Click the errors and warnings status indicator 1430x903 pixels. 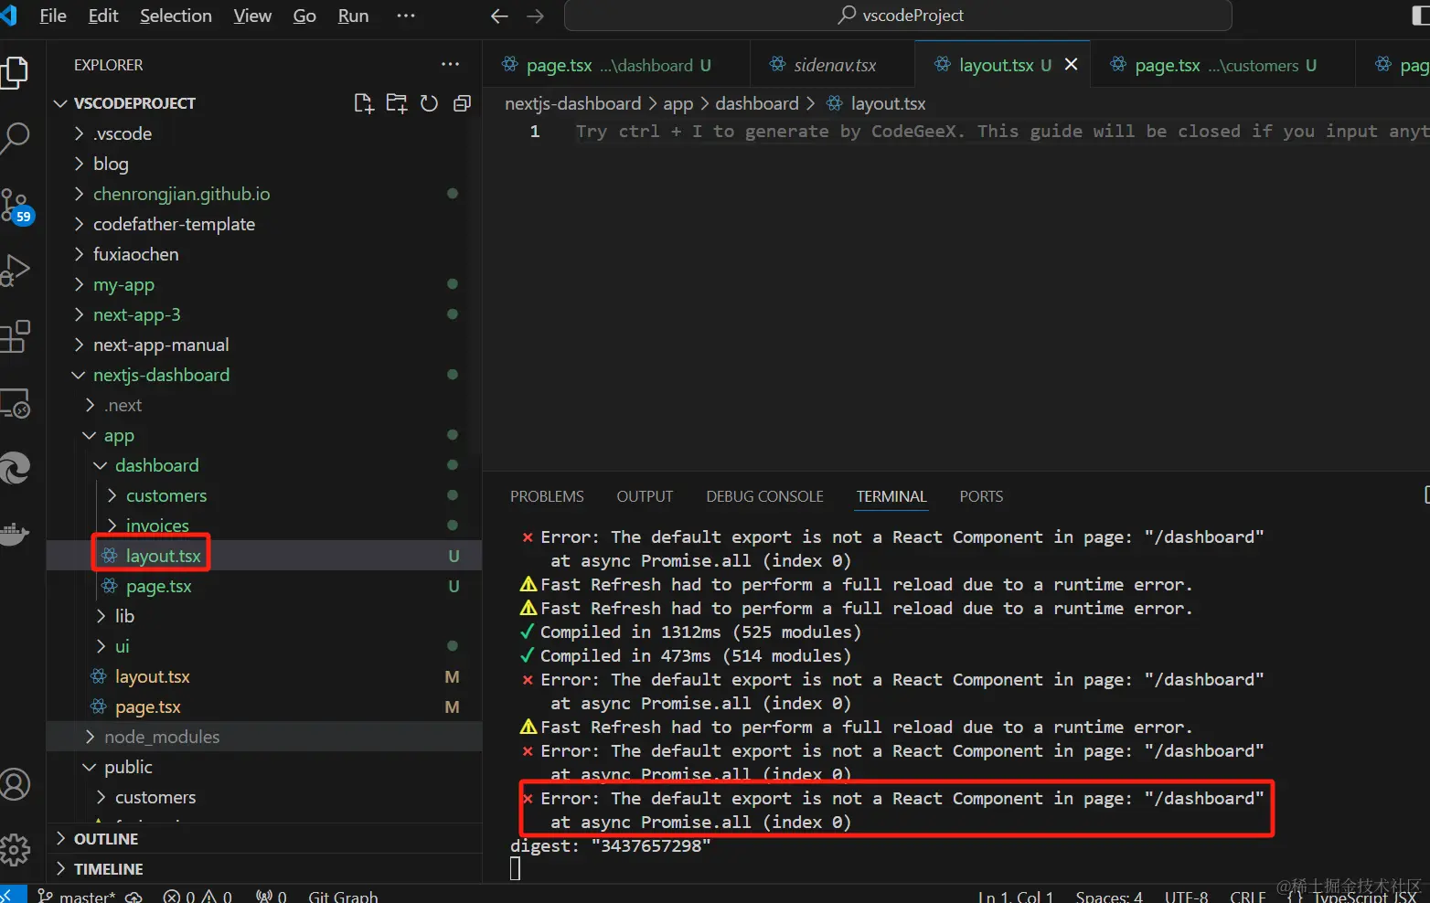coord(197,896)
